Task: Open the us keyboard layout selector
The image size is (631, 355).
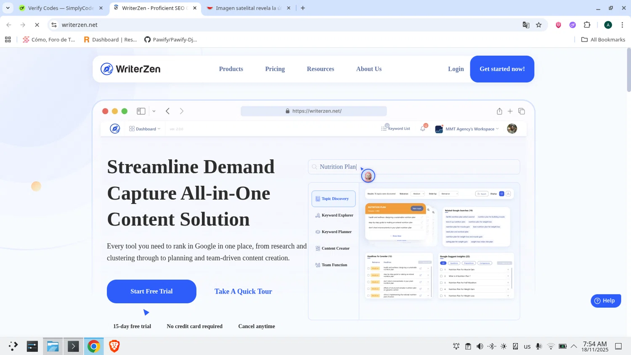Action: point(527,346)
